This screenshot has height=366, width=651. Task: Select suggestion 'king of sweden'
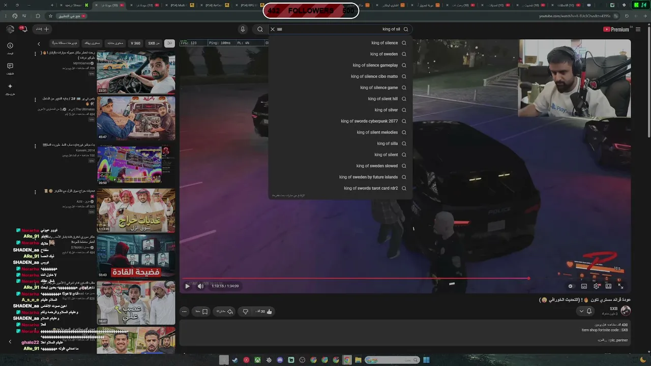pyautogui.click(x=341, y=54)
